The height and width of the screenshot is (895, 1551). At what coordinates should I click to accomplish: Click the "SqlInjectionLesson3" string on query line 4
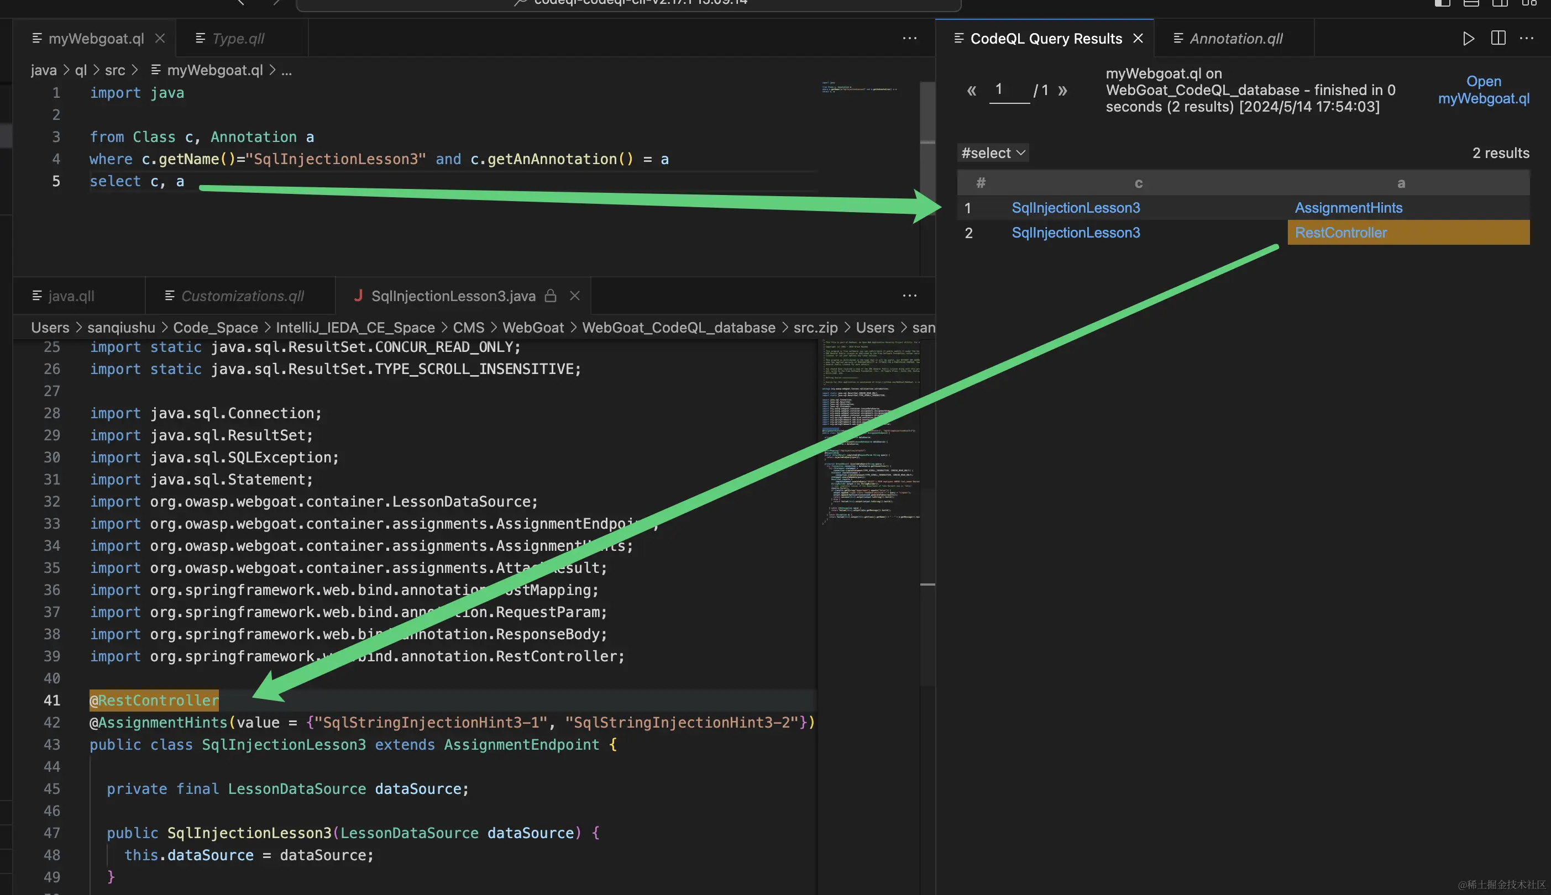336,159
